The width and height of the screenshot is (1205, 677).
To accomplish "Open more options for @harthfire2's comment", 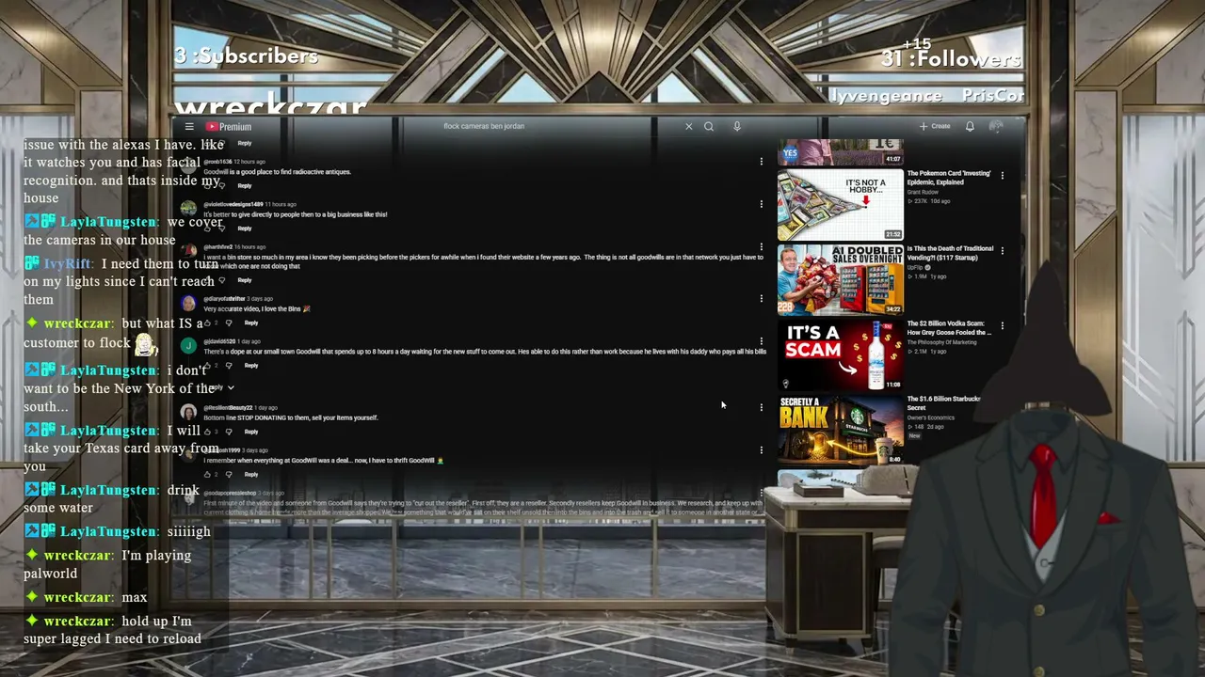I will 761,246.
